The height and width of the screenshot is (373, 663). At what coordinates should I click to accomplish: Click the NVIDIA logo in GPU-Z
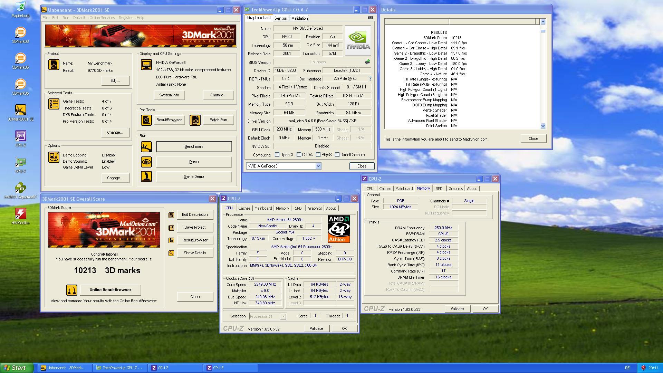(358, 40)
